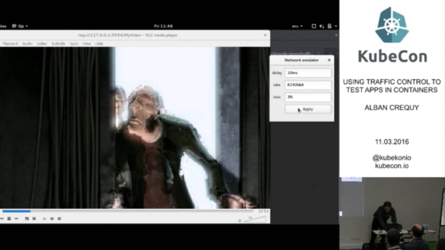Viewport: 445px width, 250px height.
Task: Close the Network emulator dialog
Action: [x=329, y=60]
